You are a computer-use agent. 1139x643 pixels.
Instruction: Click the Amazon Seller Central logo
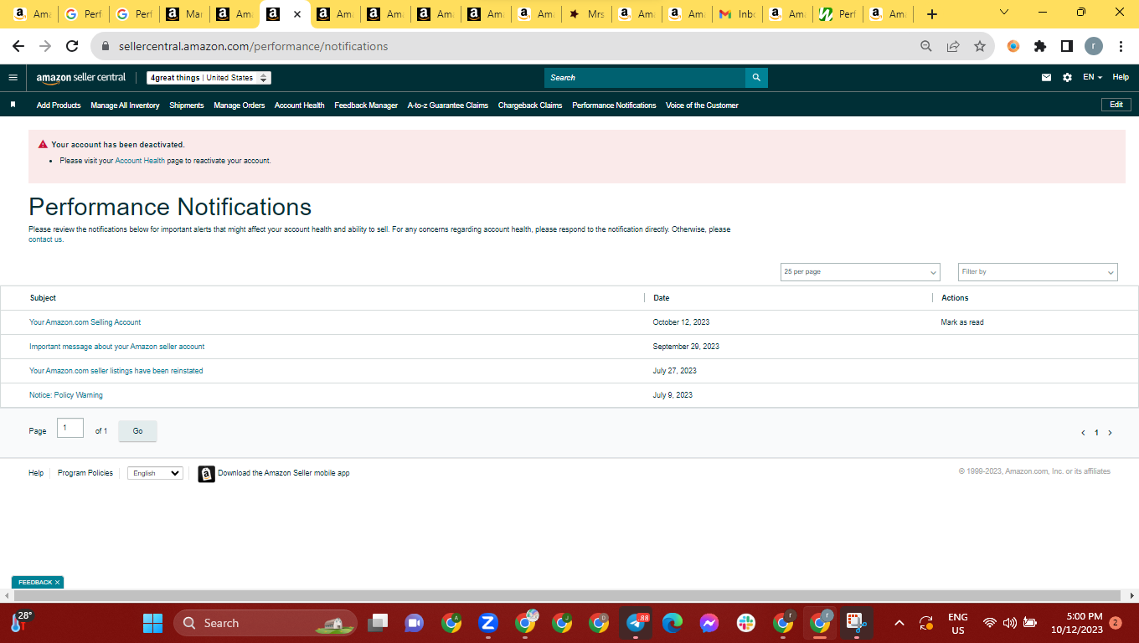click(81, 78)
